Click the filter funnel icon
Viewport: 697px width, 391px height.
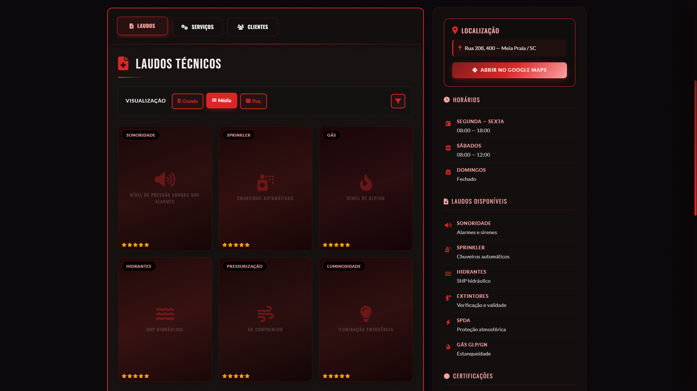coord(398,101)
